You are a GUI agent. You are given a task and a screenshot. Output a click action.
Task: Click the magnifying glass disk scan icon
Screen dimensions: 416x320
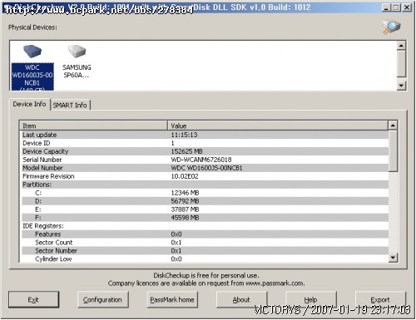(392, 27)
